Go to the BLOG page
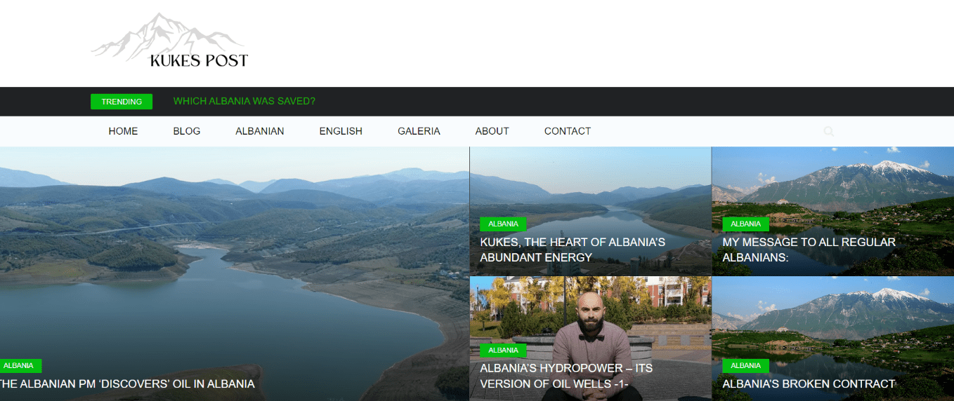This screenshot has width=954, height=401. pyautogui.click(x=187, y=131)
